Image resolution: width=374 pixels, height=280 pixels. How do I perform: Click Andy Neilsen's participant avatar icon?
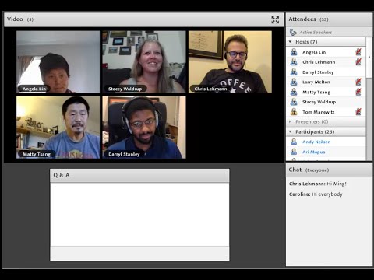(294, 142)
